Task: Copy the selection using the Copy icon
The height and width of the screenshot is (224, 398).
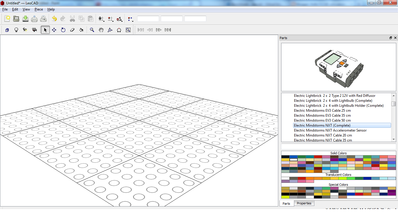Action: pos(81,19)
